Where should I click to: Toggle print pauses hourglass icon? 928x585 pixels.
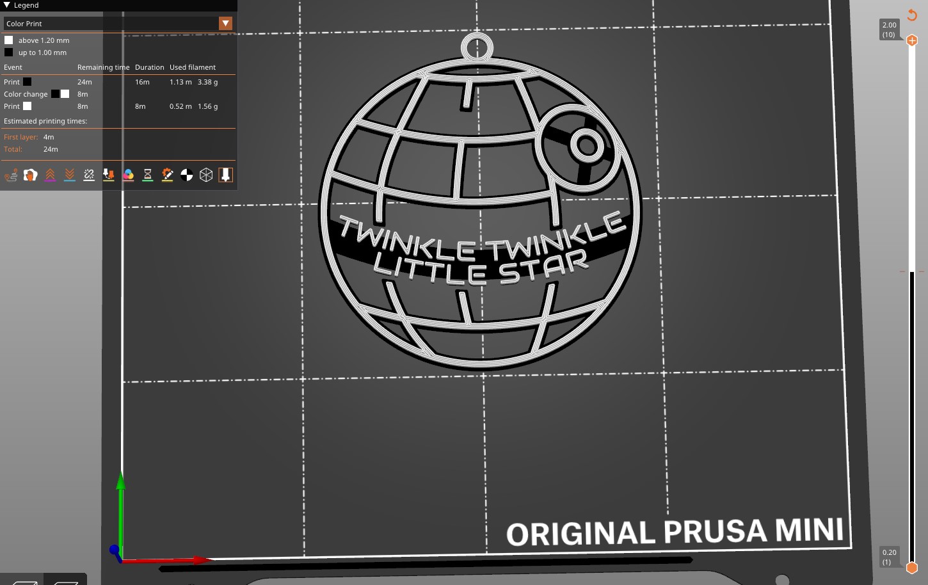click(x=148, y=175)
